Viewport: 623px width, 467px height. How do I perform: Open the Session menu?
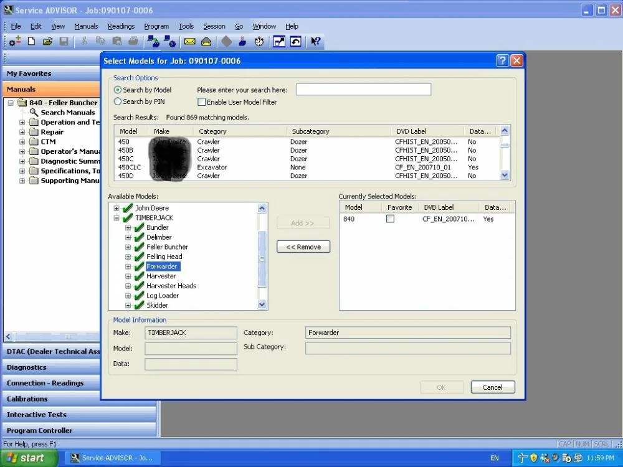click(214, 26)
